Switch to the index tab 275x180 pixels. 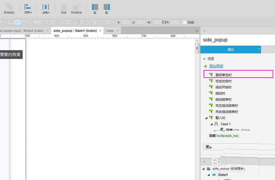coord(110,31)
